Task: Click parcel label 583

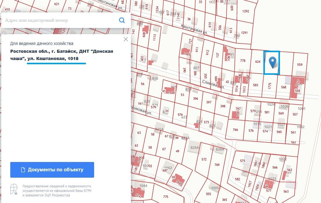Action: 256,85
